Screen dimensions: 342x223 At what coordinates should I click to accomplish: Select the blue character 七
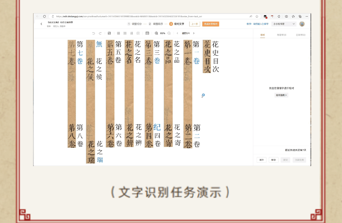click(x=80, y=52)
